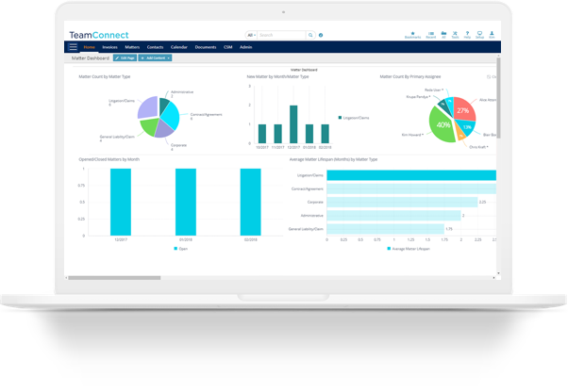Click 'New Matter by Month/Matter Type' title
This screenshot has height=392, width=568.
[277, 76]
